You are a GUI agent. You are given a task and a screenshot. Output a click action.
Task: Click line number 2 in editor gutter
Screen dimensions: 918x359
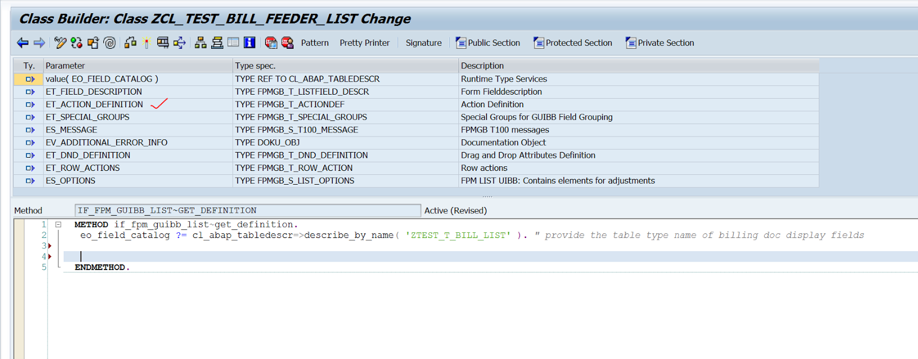coord(44,235)
